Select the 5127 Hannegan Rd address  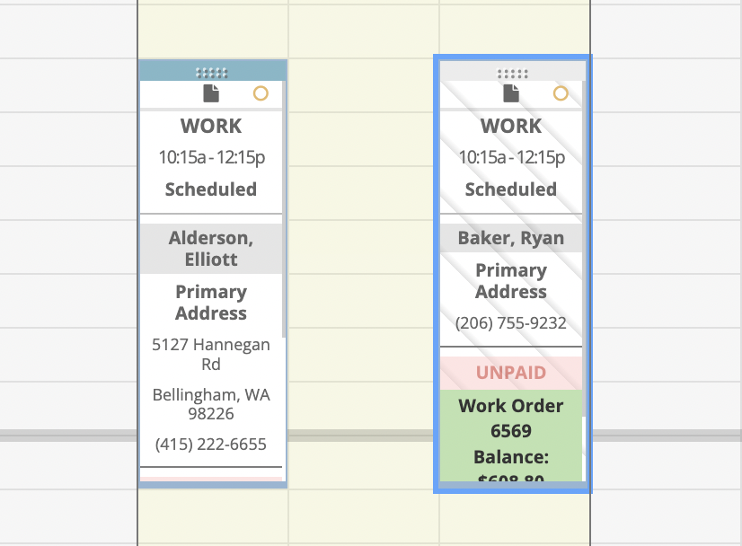coord(211,355)
